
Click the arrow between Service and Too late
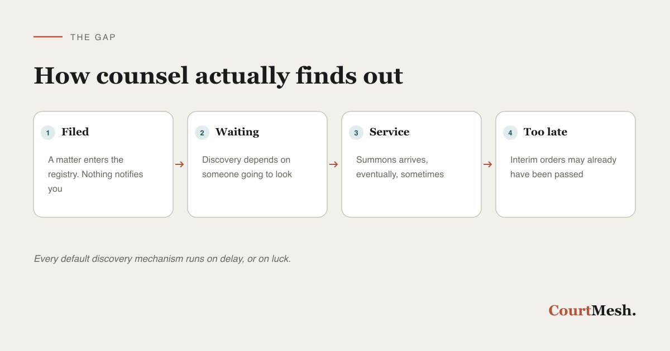click(488, 164)
